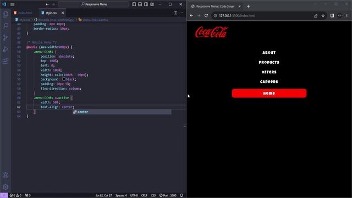The height and width of the screenshot is (198, 352).
Task: Open the VS Code hamburger menu
Action: (12, 4)
